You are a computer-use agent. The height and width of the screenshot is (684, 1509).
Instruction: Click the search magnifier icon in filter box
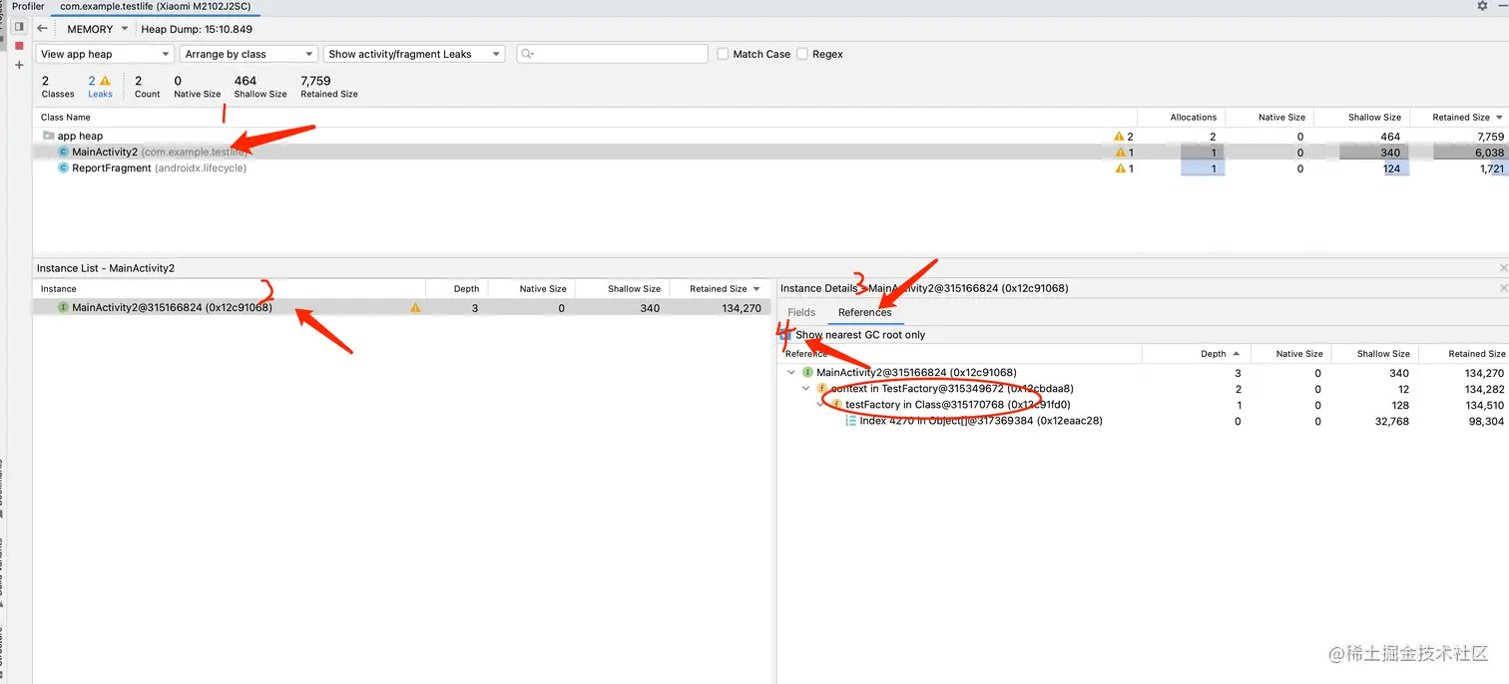coord(527,54)
